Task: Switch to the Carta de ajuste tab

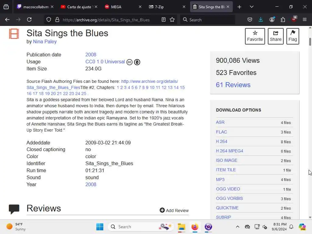Action: [x=79, y=7]
